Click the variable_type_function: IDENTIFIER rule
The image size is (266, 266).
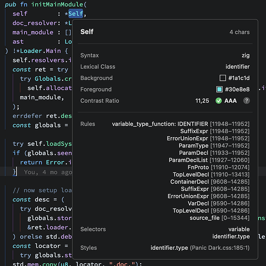(181, 124)
